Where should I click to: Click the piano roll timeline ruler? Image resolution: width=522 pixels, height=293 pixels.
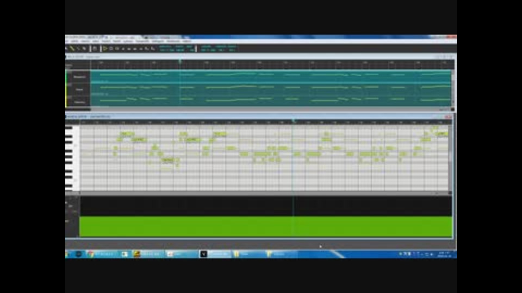266,122
